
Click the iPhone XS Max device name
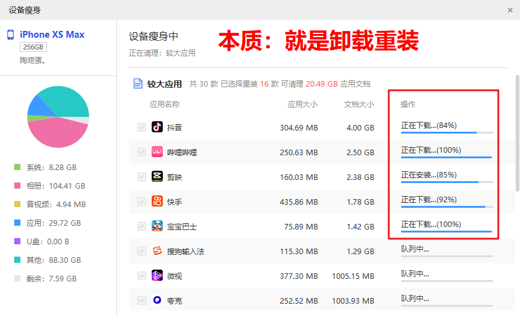pos(52,35)
